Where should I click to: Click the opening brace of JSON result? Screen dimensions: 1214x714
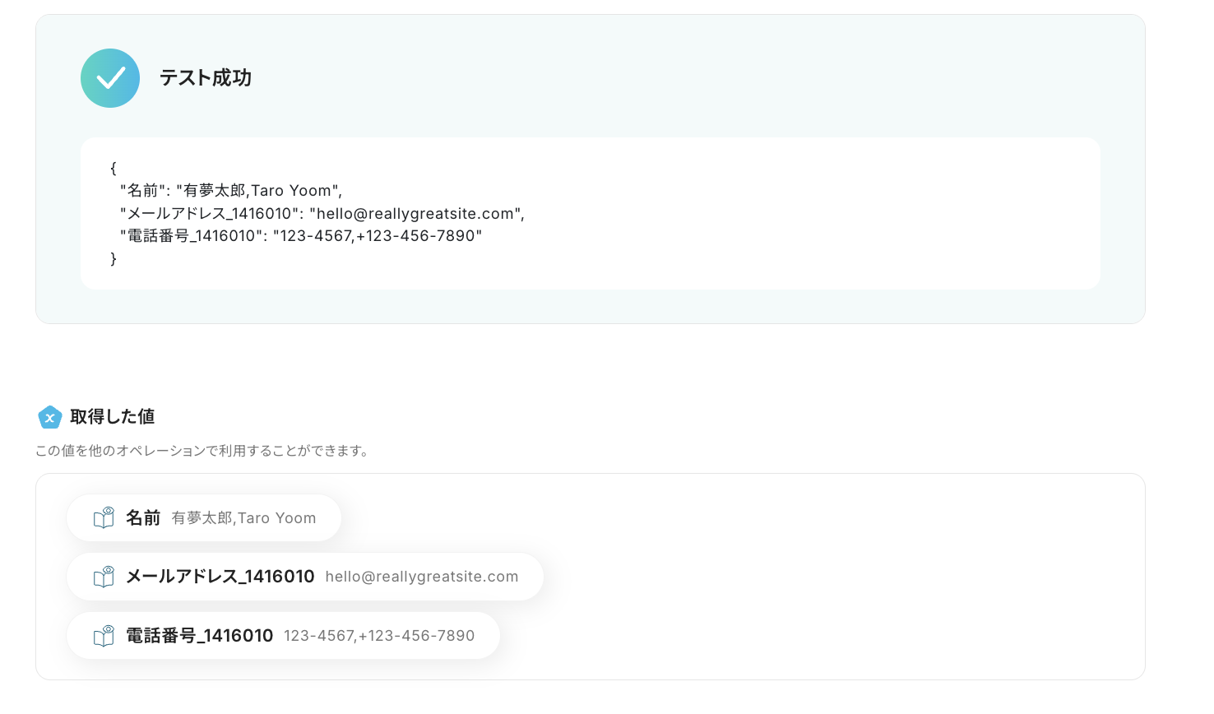pyautogui.click(x=114, y=169)
